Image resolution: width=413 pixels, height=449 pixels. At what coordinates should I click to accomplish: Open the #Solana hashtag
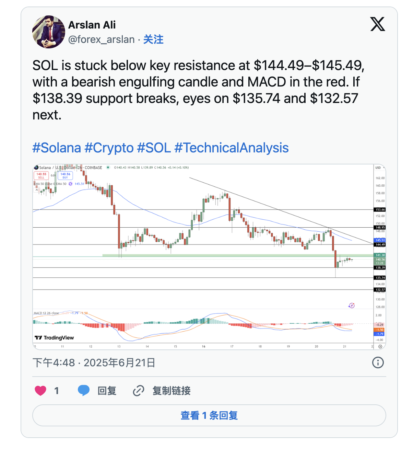[x=57, y=148]
